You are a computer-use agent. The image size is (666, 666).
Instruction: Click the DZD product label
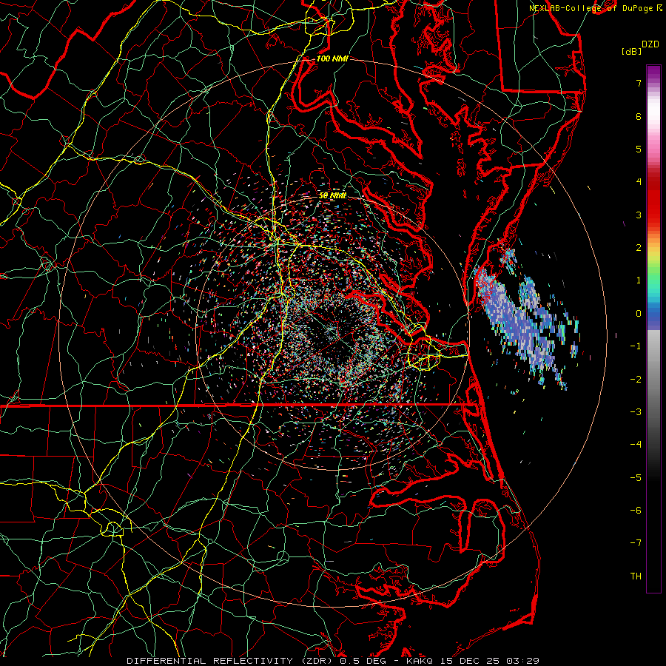(650, 44)
